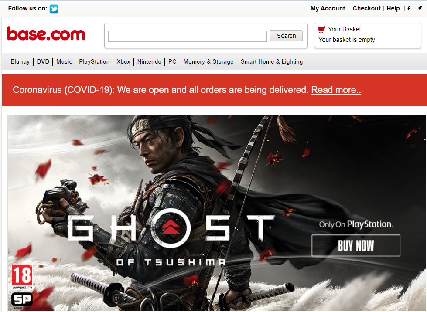Switch currency to euro symbol
The image size is (427, 312).
(x=420, y=8)
